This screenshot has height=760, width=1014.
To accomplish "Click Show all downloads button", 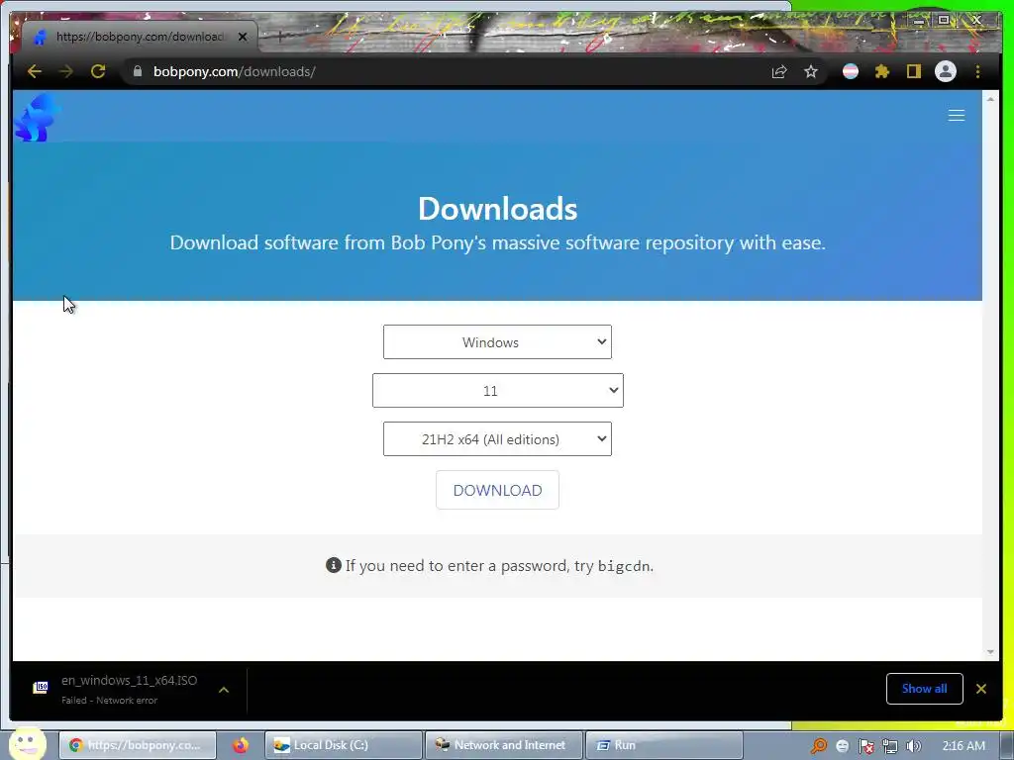I will (924, 689).
